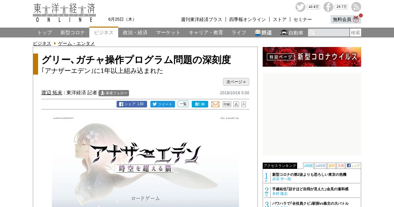Bookmark with Hatena B! 38 button
The width and height of the screenshot is (394, 207).
point(200,104)
